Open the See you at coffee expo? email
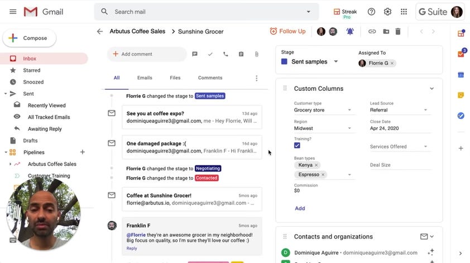The image size is (470, 263). click(192, 117)
